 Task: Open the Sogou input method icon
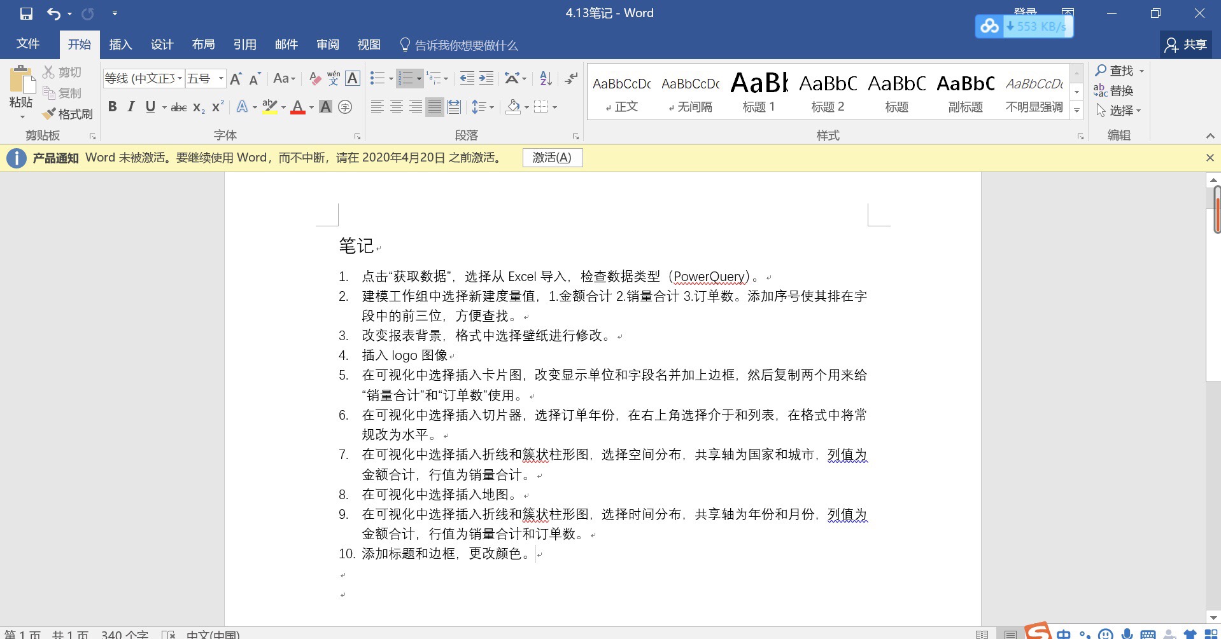pos(1038,631)
